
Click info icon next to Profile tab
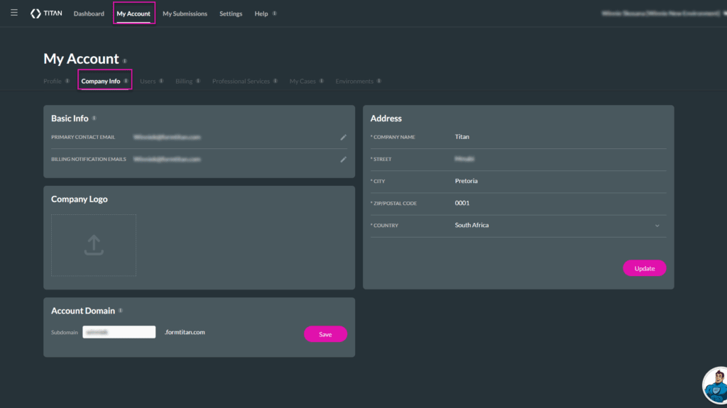point(67,81)
